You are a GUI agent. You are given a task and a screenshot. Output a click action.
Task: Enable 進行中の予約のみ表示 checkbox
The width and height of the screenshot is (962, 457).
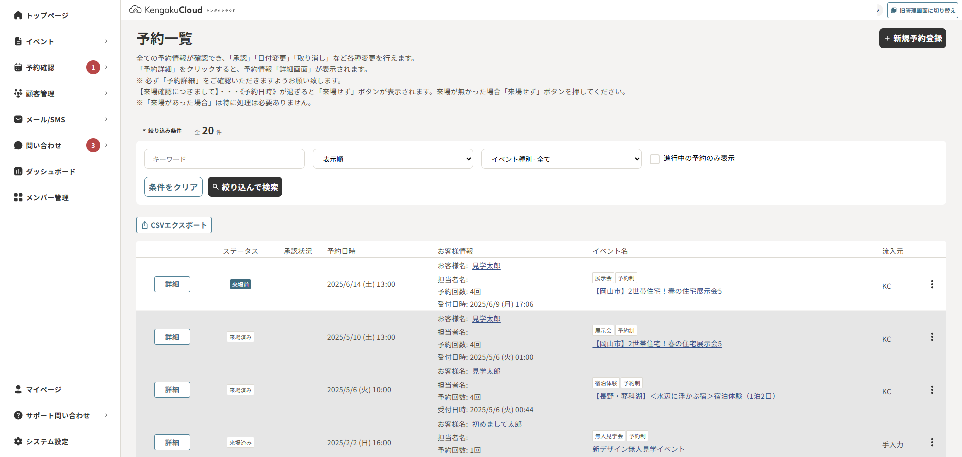pyautogui.click(x=655, y=158)
